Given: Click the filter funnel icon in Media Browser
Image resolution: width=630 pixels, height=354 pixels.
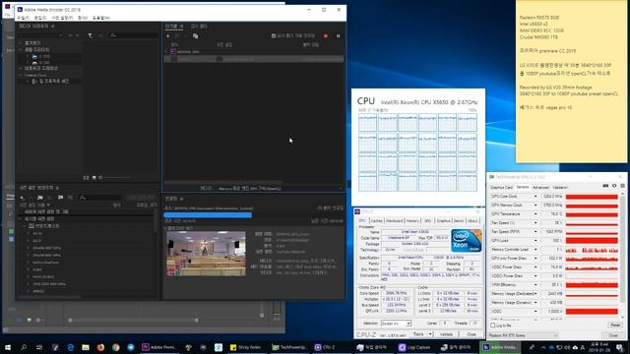Looking at the screenshot, I should 90,35.
